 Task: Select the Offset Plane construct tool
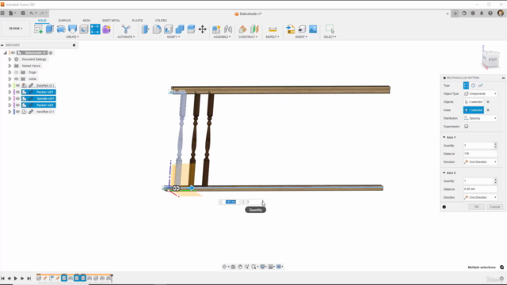click(x=242, y=29)
